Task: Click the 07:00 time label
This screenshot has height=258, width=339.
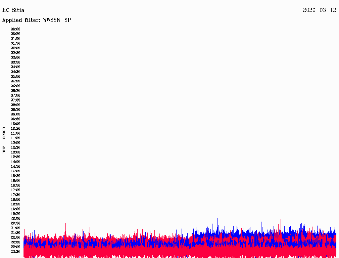Action: (16, 95)
